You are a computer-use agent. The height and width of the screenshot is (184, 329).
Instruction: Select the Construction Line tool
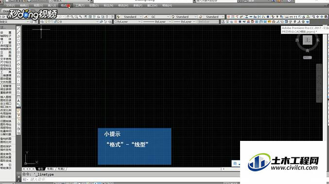(18, 32)
